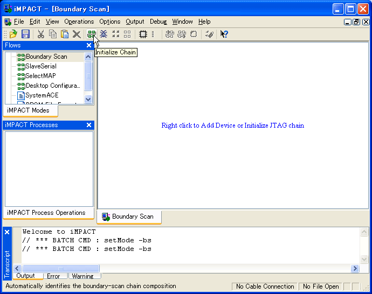Screen dimensions: 372x294
Task: Switch to iMPACT Process Operations tab
Action: (49, 213)
